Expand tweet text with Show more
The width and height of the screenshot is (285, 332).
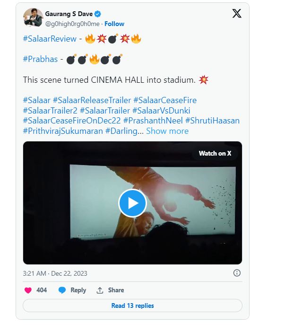[x=167, y=131]
